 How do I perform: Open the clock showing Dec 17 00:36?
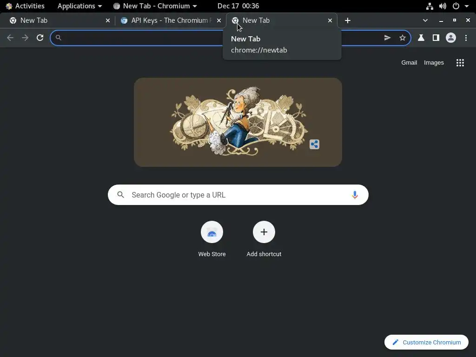(238, 6)
